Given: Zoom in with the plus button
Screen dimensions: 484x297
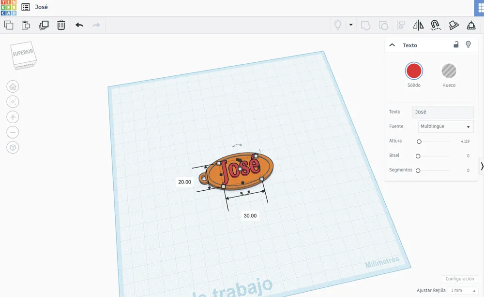Looking at the screenshot, I should 13,117.
